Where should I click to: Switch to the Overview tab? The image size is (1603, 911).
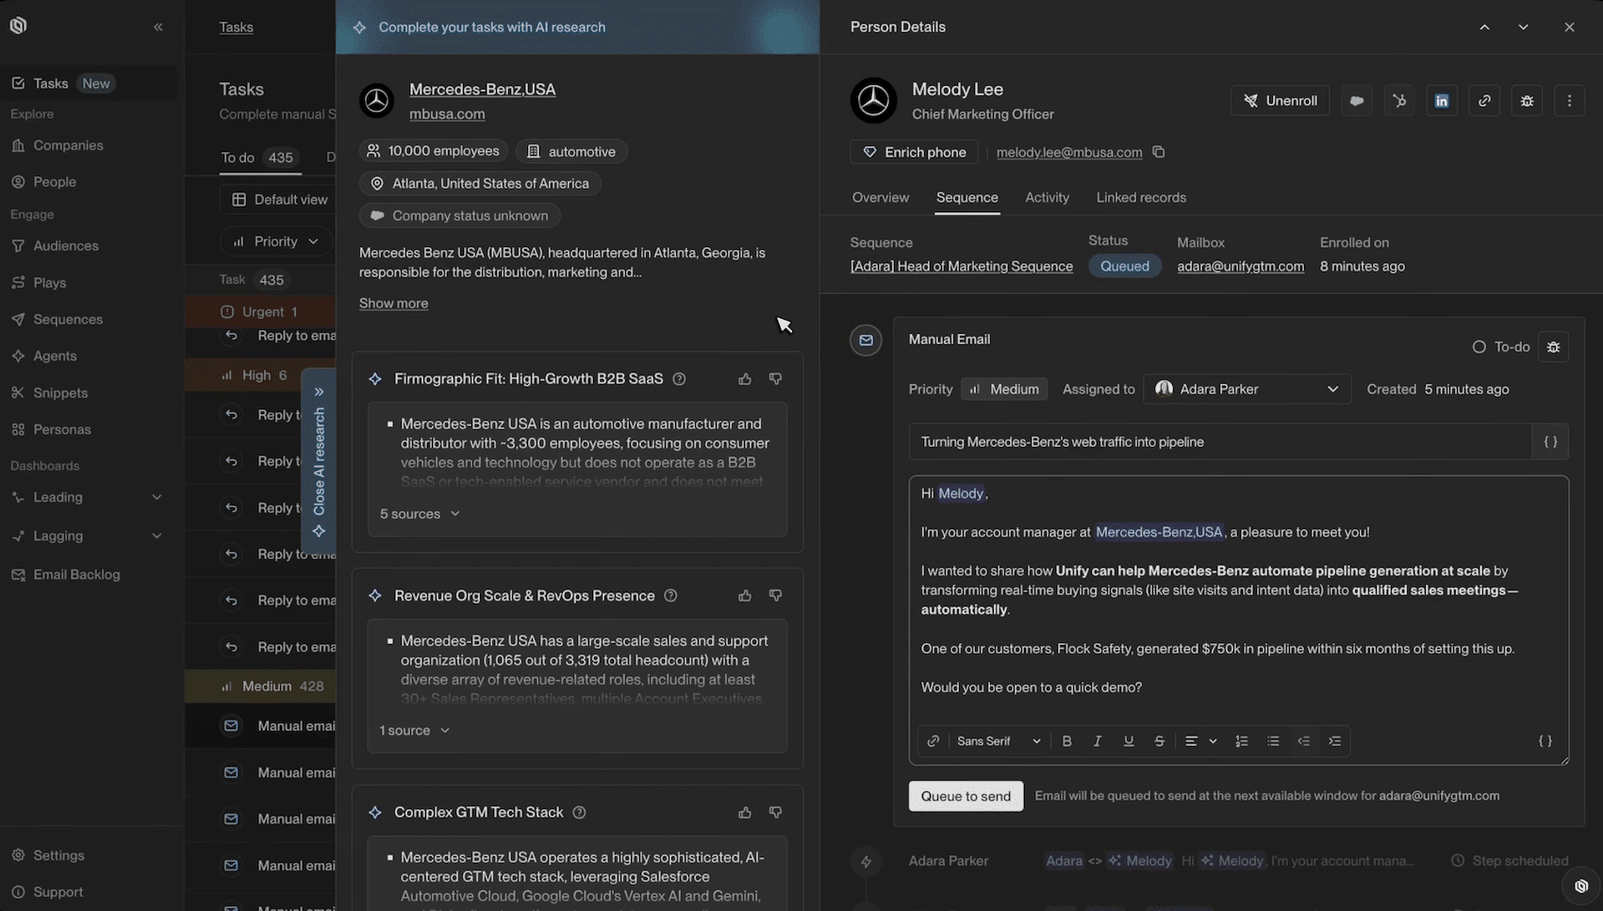pyautogui.click(x=880, y=198)
